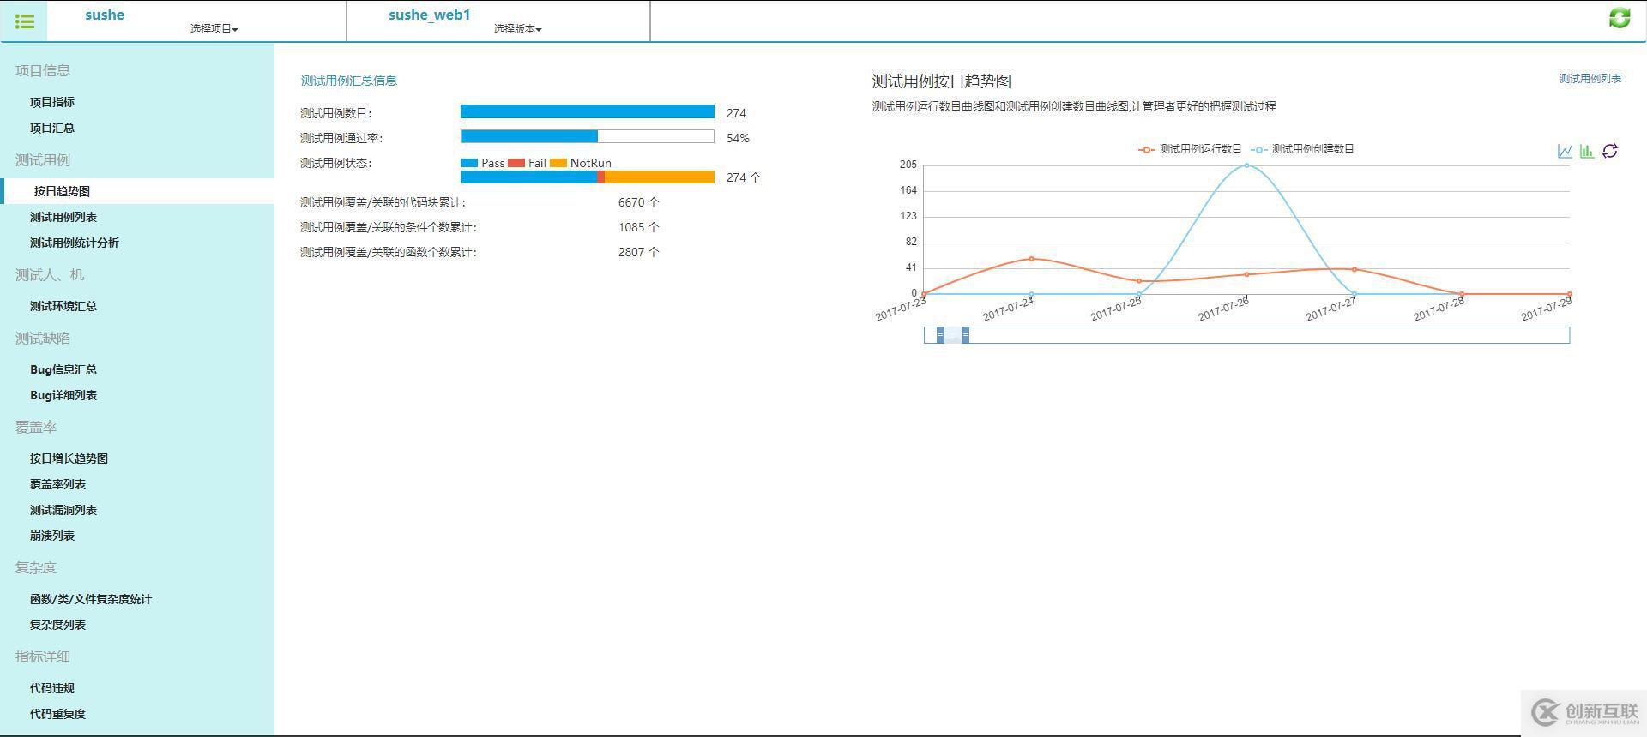Open the 选择版本 dropdown
The height and width of the screenshot is (737, 1647).
[x=517, y=28]
